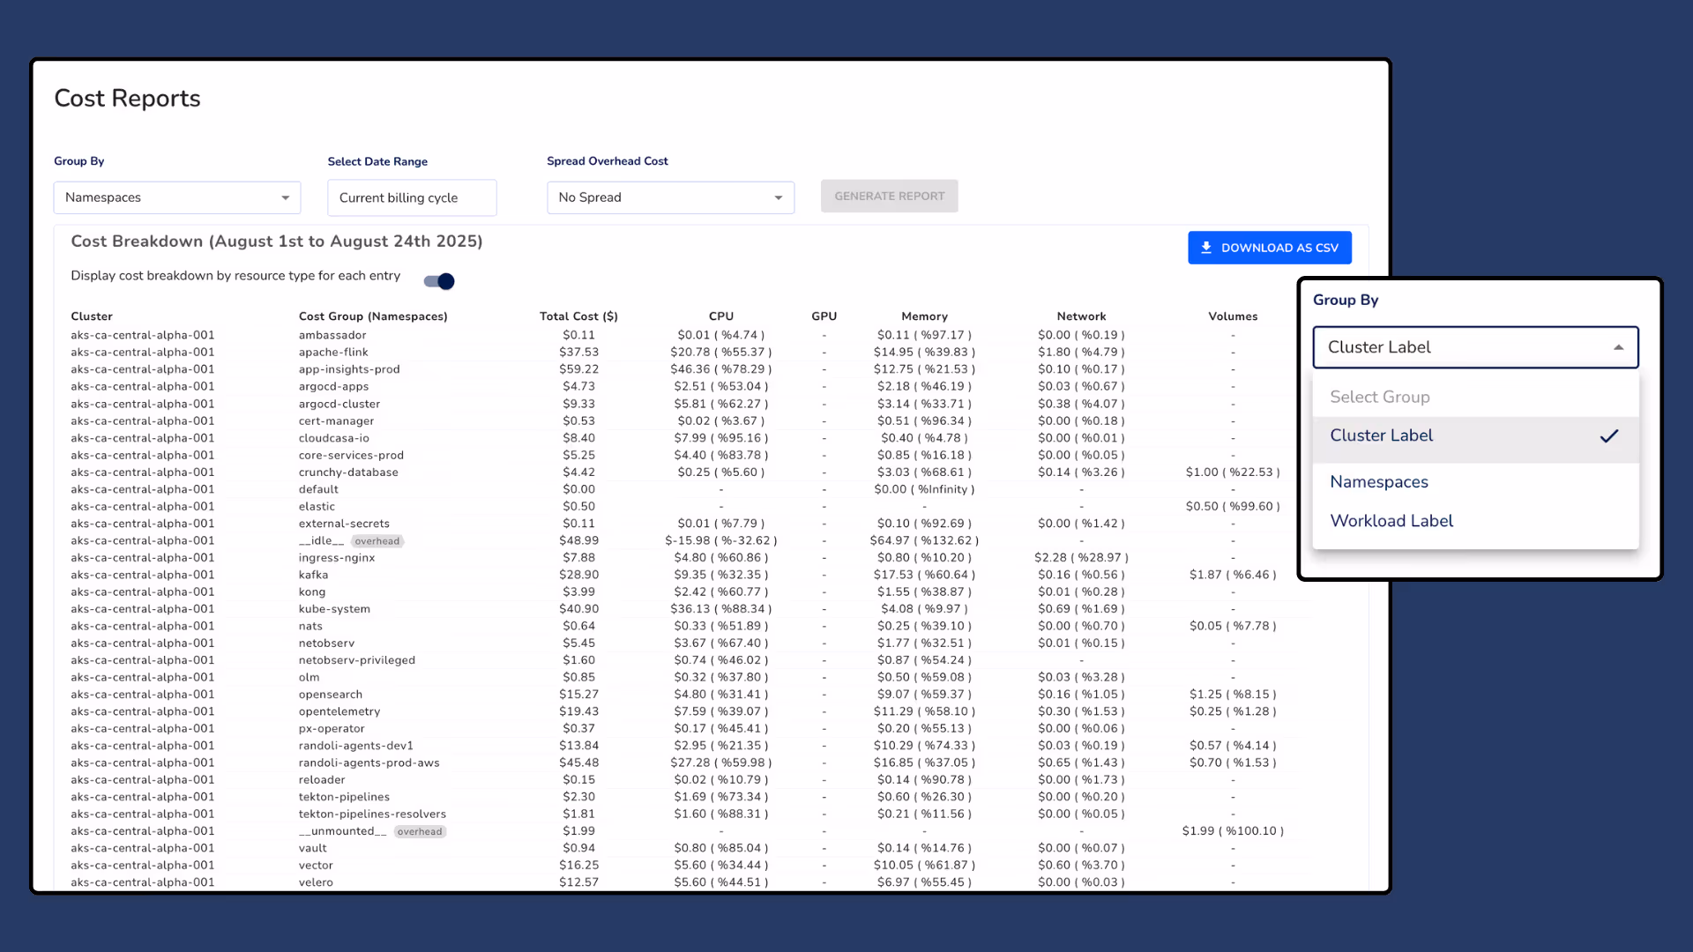
Task: Click the Network column header
Action: (x=1081, y=316)
